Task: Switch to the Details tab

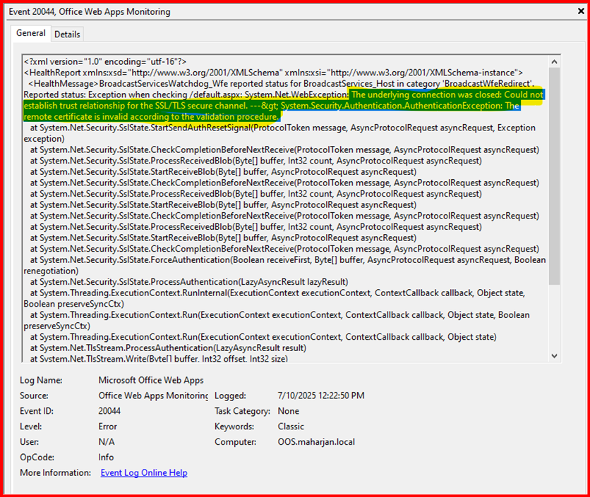Action: 67,34
